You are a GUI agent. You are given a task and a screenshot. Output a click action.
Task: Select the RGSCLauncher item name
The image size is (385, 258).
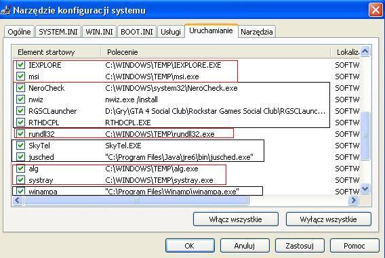click(x=53, y=111)
